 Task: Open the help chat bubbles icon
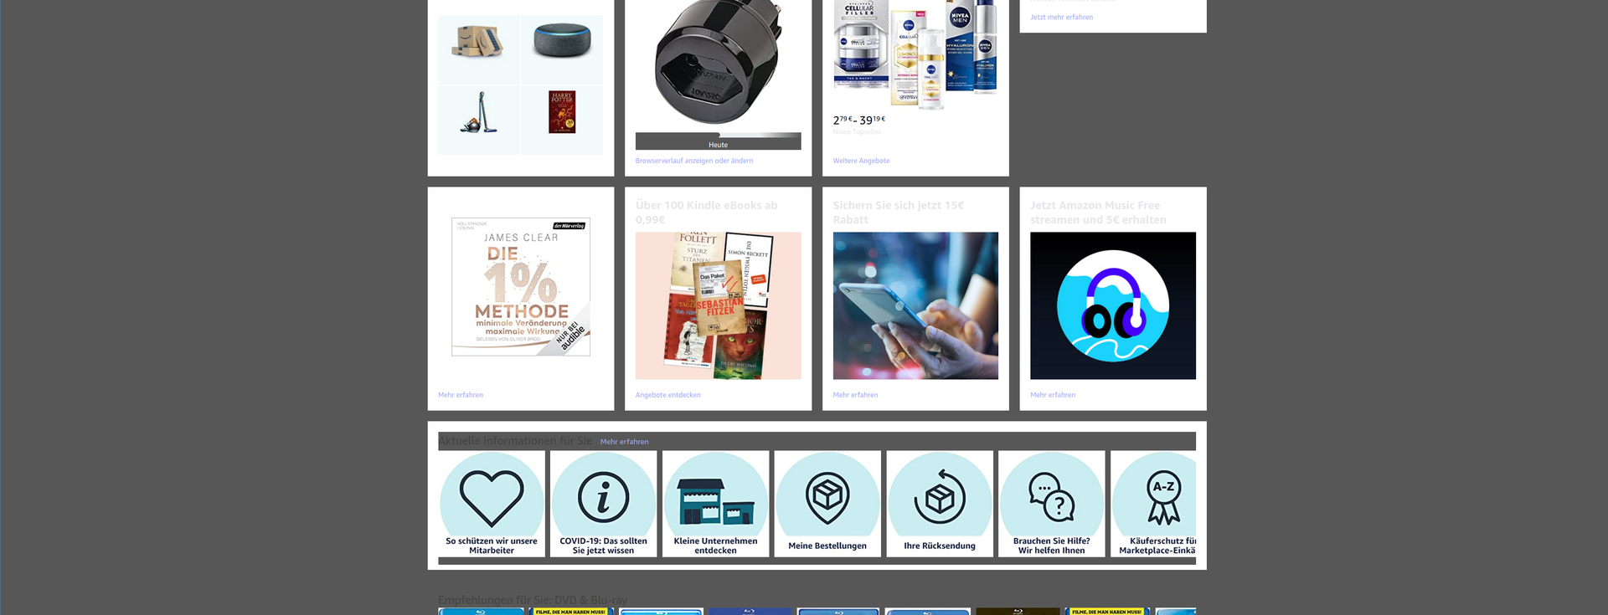[1052, 497]
